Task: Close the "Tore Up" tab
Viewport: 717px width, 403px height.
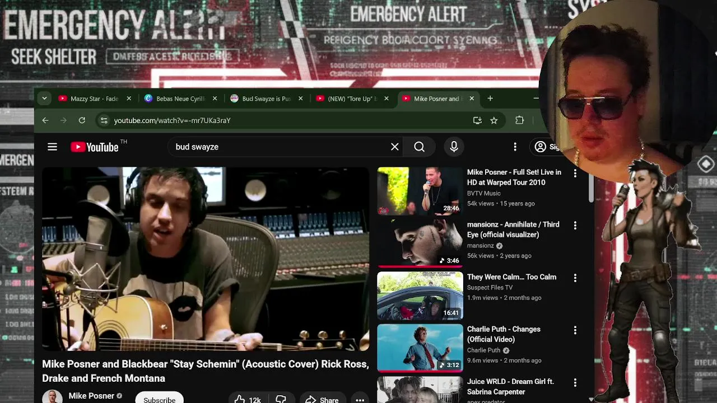Action: point(387,99)
